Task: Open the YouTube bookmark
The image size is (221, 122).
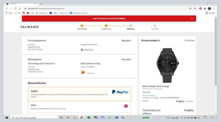Action: click(x=28, y=13)
